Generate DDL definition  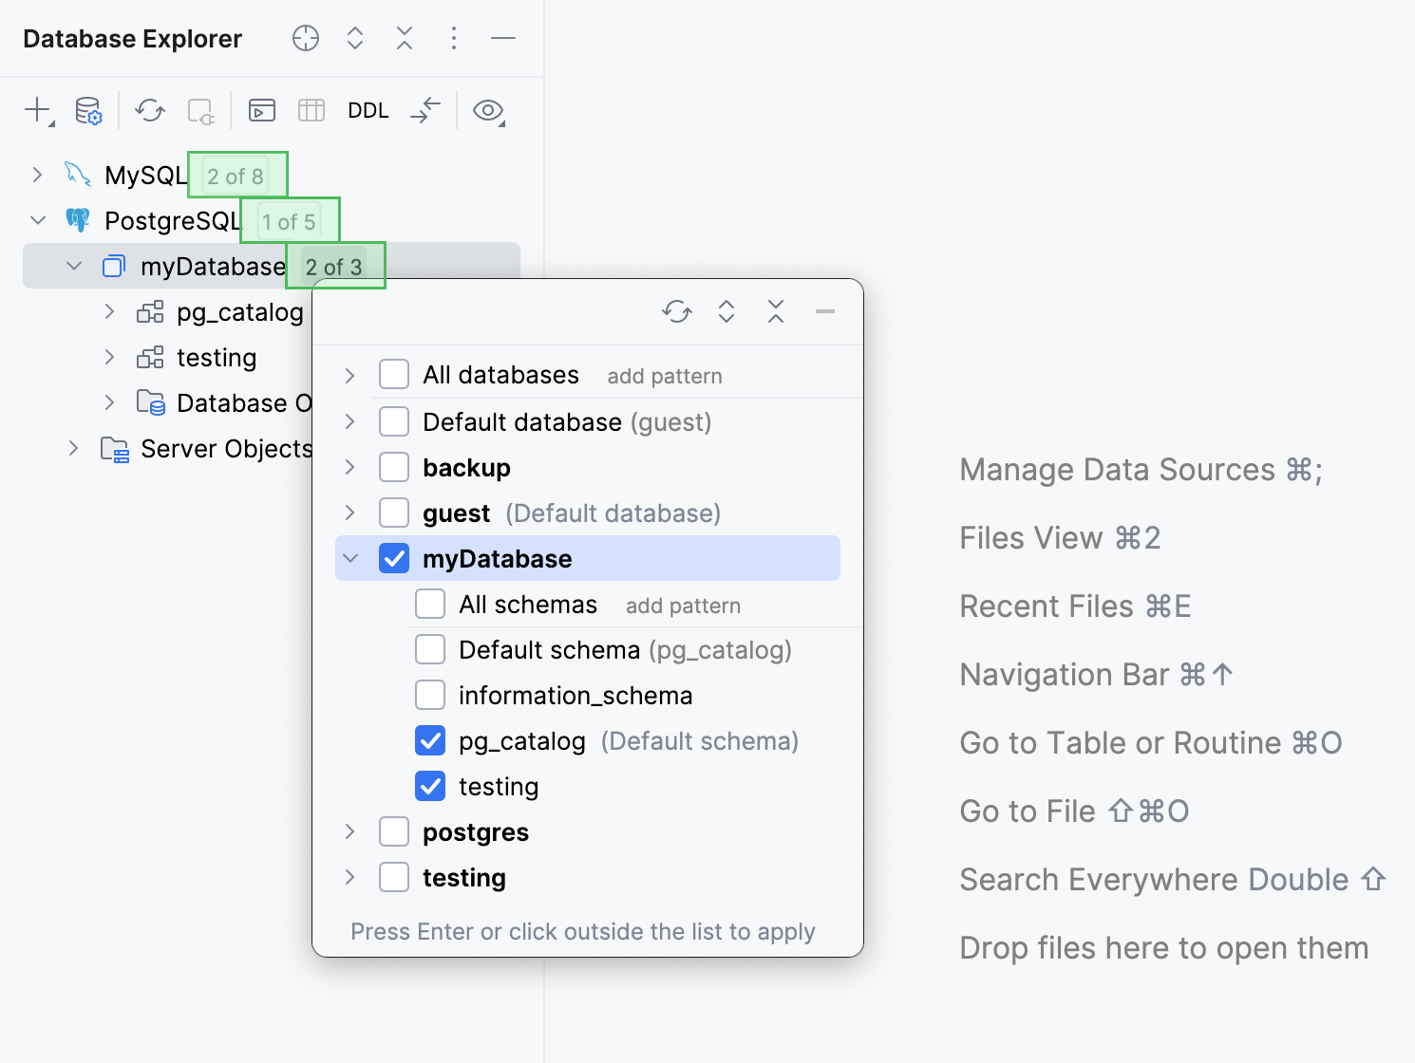click(368, 110)
